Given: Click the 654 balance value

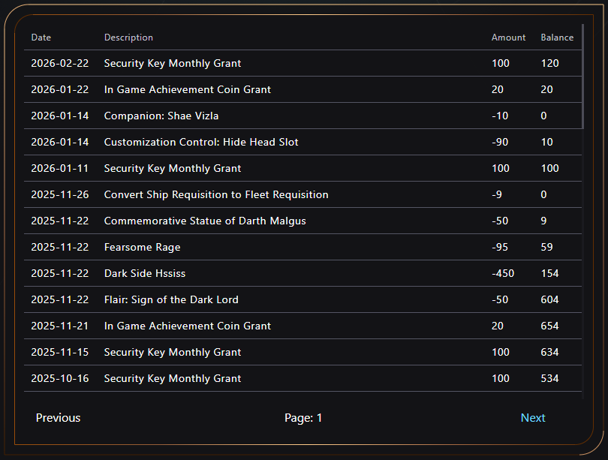Looking at the screenshot, I should click(x=549, y=326).
